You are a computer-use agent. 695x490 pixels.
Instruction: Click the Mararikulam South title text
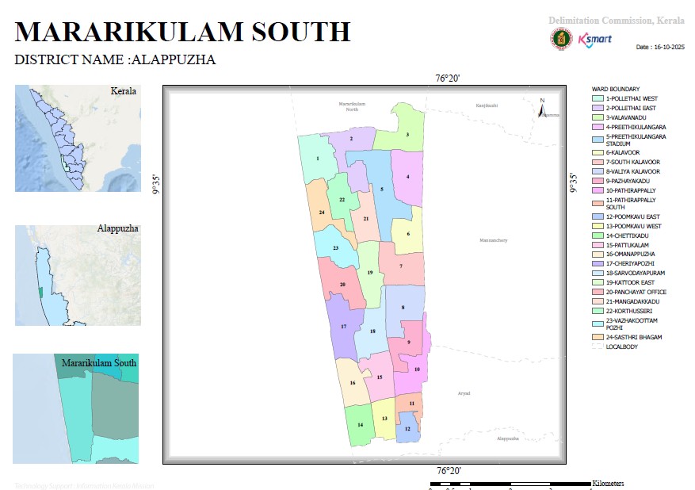click(x=182, y=32)
